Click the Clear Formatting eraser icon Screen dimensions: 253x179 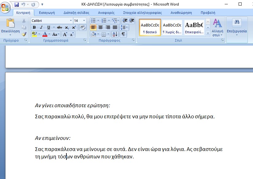pyautogui.click(x=83, y=27)
